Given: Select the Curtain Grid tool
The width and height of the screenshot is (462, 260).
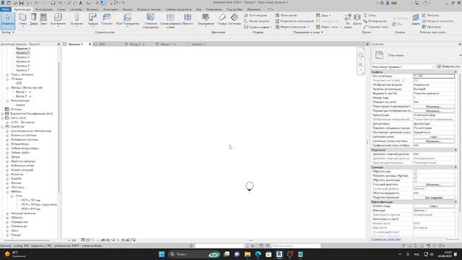Looking at the screenshot, I should 170,20.
